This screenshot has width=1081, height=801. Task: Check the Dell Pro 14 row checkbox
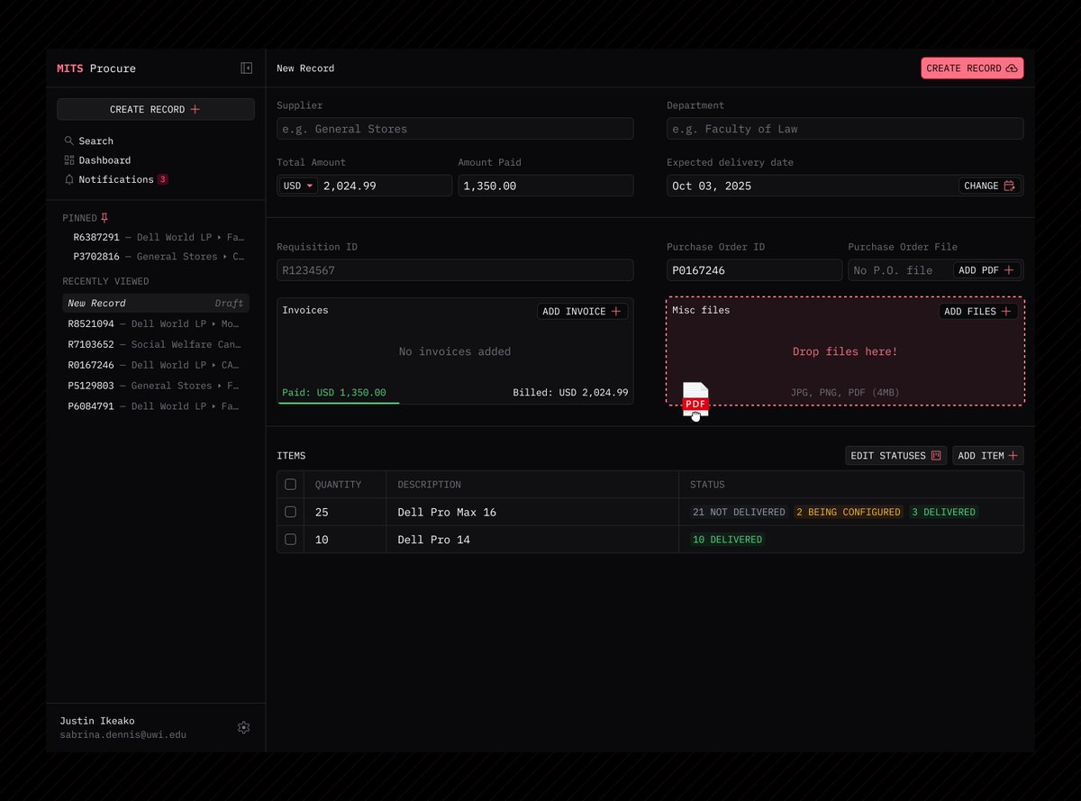tap(290, 540)
